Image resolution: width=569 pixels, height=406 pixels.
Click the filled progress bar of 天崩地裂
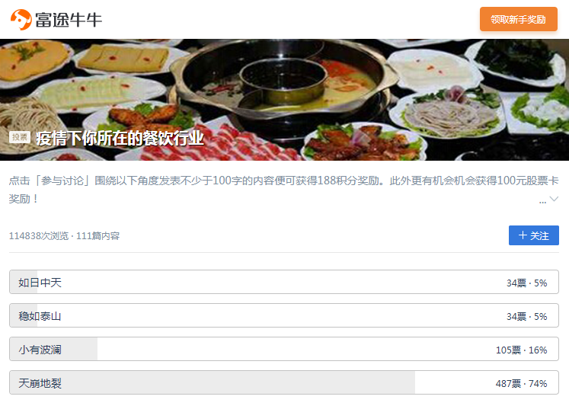(213, 382)
